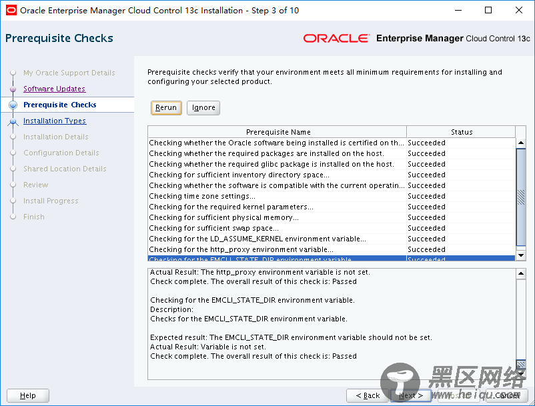Click the Prerequisite Name column header

pos(278,132)
